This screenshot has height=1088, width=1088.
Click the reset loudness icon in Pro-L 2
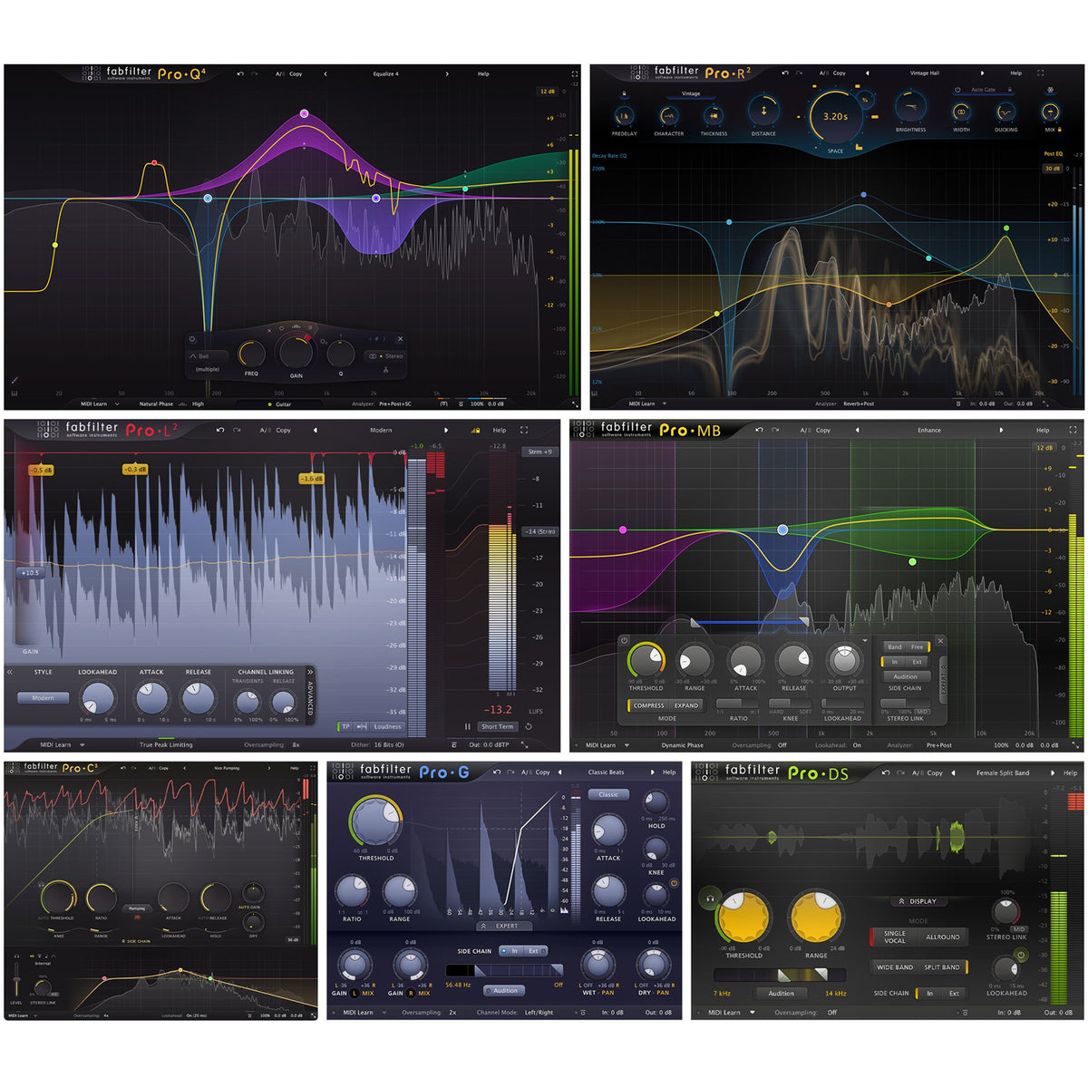(x=528, y=726)
